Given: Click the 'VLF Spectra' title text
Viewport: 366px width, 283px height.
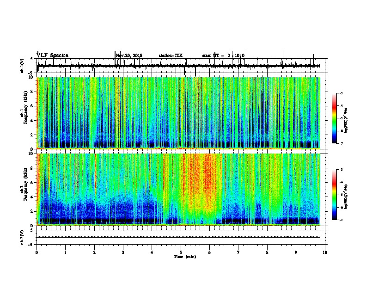Looking at the screenshot, I should tap(52, 55).
